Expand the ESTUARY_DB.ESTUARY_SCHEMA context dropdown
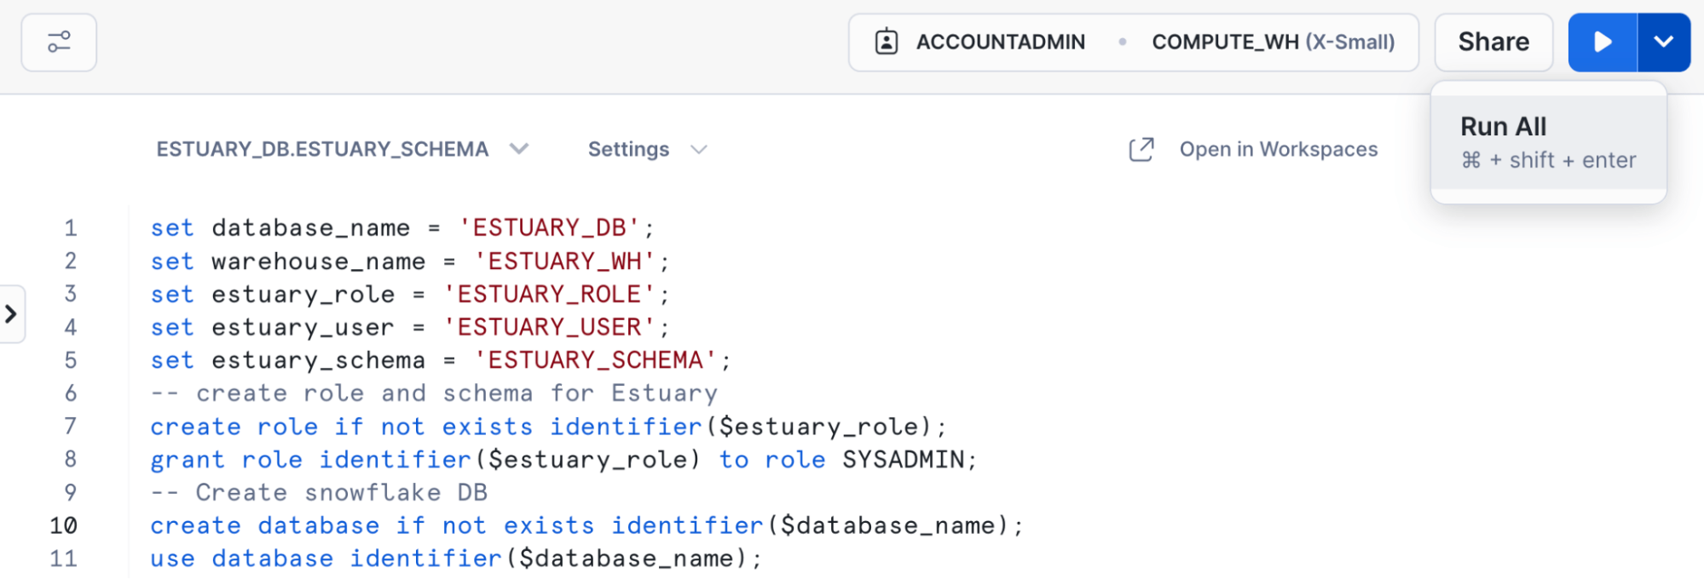The image size is (1704, 579). pos(343,149)
